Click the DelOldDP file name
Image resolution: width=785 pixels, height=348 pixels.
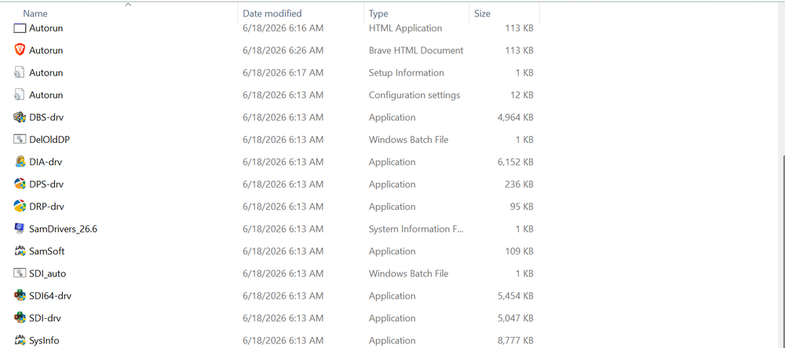[x=49, y=140]
